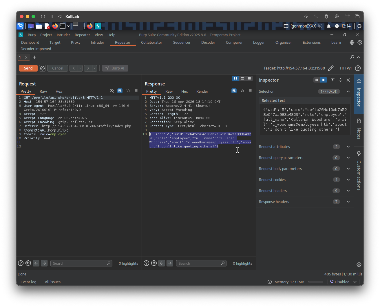
Task: Collapse Repeater tab bar chevron
Action: [359, 57]
